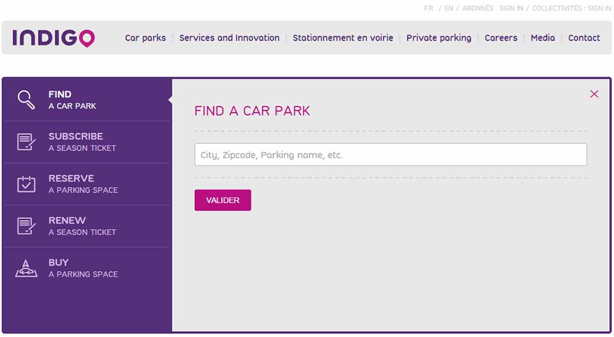Open the Media section
This screenshot has height=337, width=614.
543,38
